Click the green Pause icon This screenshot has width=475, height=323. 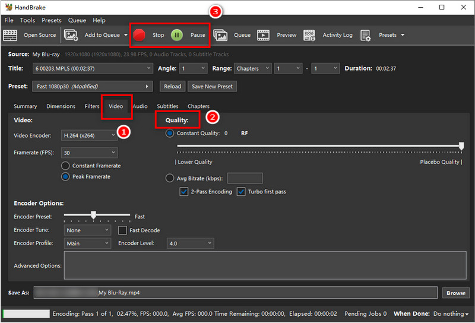[177, 35]
